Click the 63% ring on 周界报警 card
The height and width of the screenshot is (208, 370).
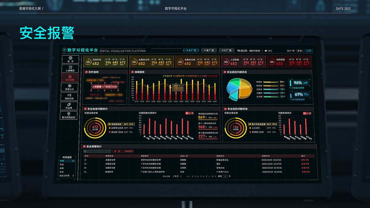click(272, 62)
